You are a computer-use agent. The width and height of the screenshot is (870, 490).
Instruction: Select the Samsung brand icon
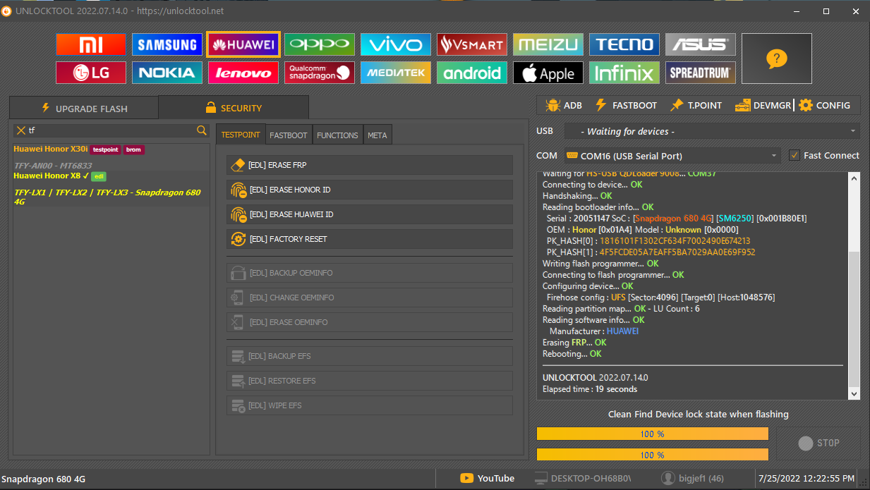click(x=167, y=44)
